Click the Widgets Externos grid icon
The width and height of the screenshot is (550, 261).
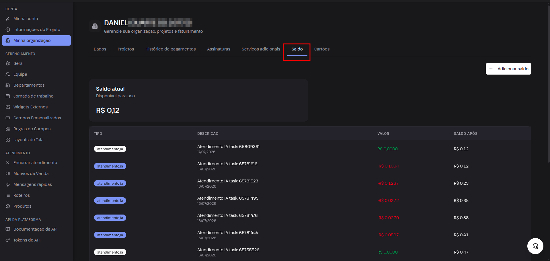pos(8,107)
